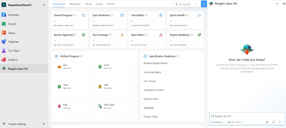Screen dimensions: 286x128
Task: Switch to the Intake tab
Action: point(99,4)
